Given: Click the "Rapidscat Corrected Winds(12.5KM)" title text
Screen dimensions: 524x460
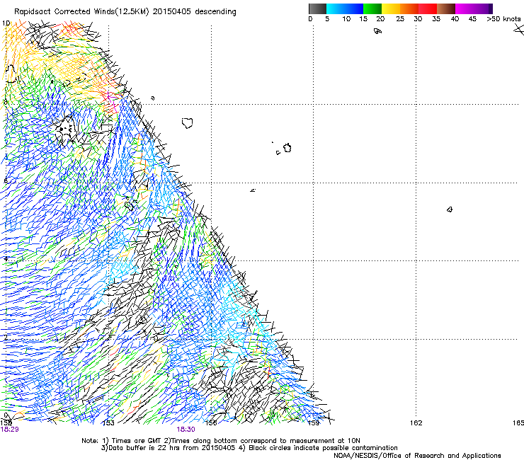Looking at the screenshot, I should (x=81, y=12).
